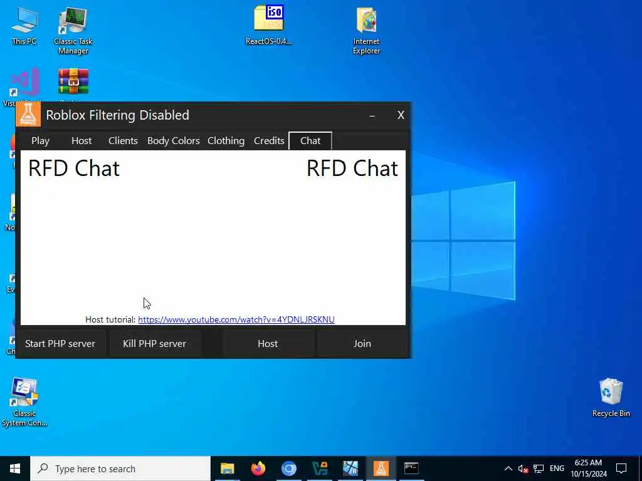Click the taskbar search box
Image resolution: width=642 pixels, height=481 pixels.
120,468
